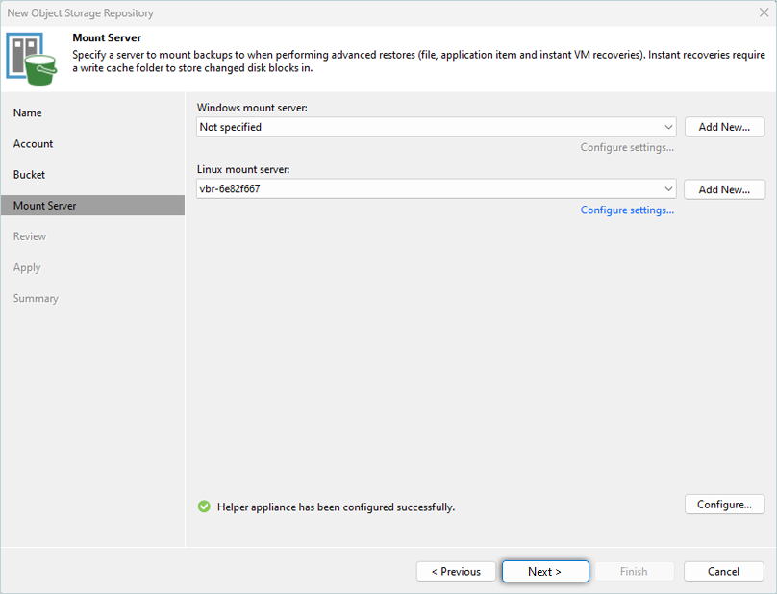Close the New Object Storage Repository dialog
The image size is (777, 594).
763,13
